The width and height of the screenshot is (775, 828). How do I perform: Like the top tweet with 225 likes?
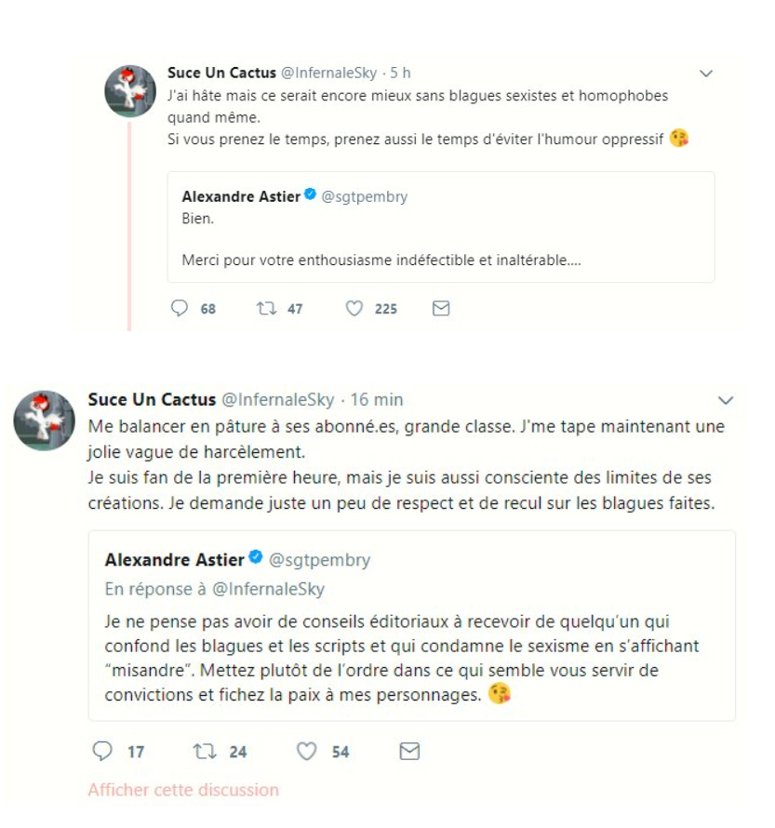(x=354, y=309)
